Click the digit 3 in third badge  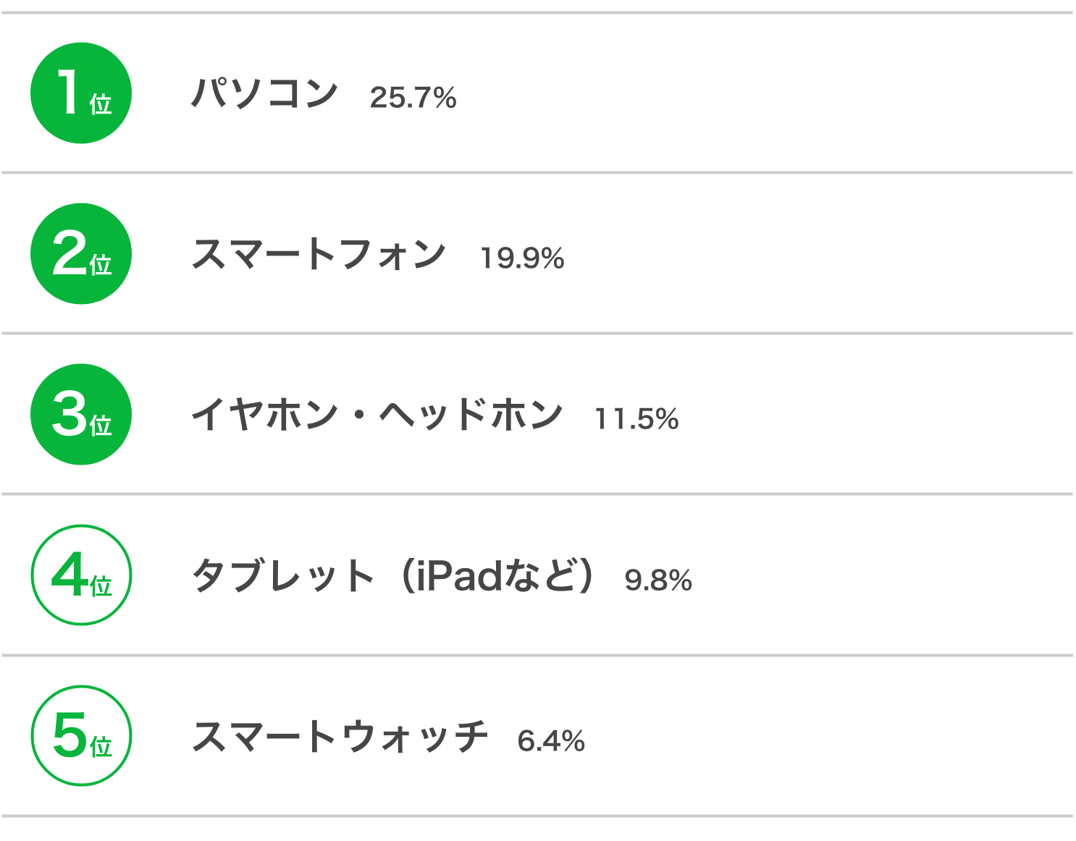point(70,413)
